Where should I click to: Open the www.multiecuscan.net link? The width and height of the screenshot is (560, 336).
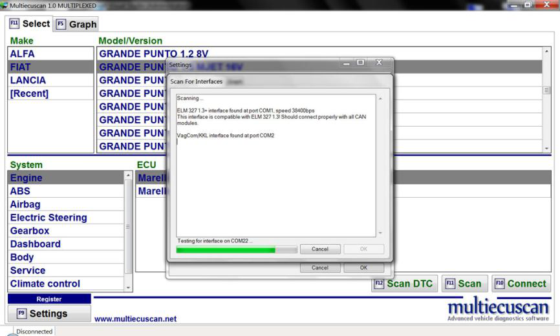click(135, 319)
